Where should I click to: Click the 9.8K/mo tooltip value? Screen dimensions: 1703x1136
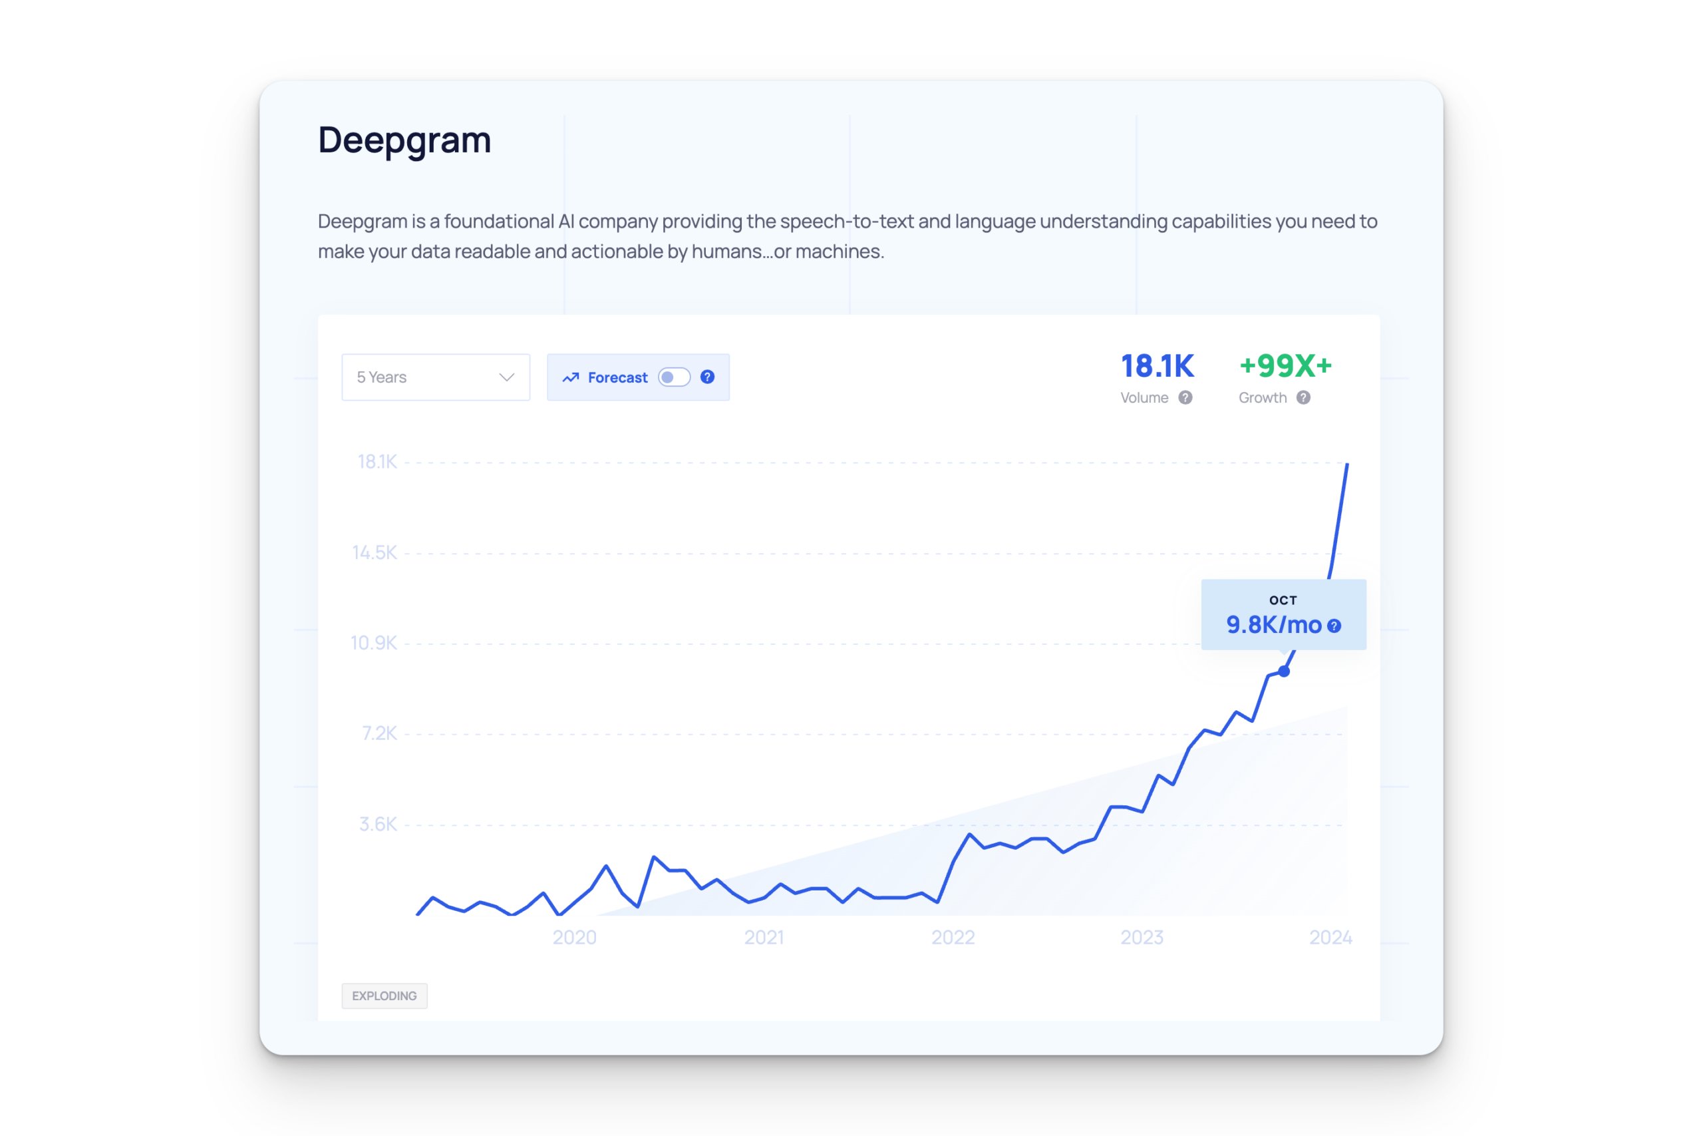pyautogui.click(x=1274, y=624)
